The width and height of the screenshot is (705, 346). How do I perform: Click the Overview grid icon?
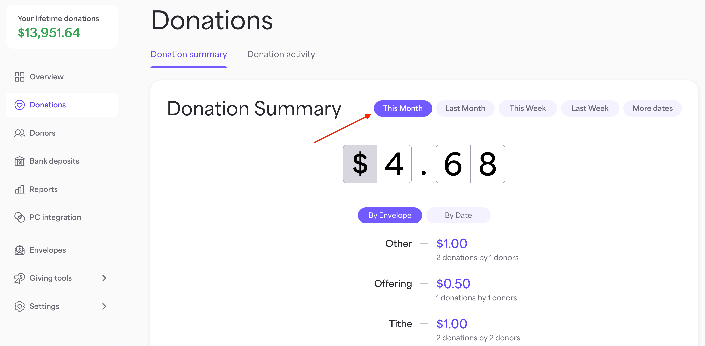(x=19, y=77)
